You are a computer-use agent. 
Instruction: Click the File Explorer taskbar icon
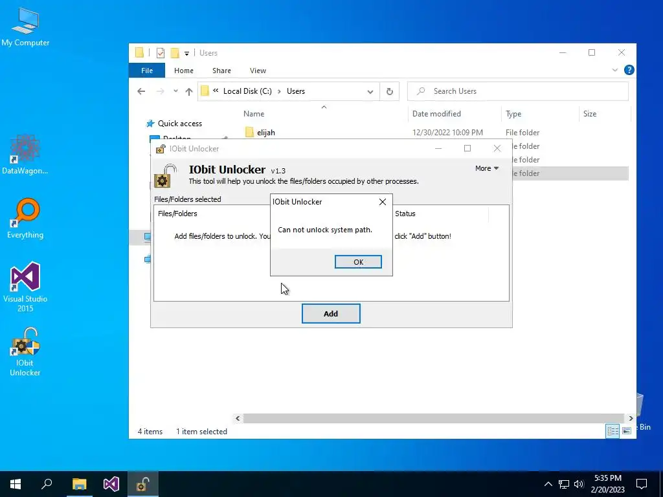point(79,484)
